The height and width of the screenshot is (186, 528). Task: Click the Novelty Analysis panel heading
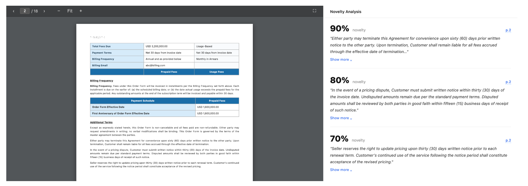tap(346, 12)
